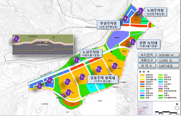Click the red 상업용지 legend swatch
181x116 pixels.
[x=142, y=82]
